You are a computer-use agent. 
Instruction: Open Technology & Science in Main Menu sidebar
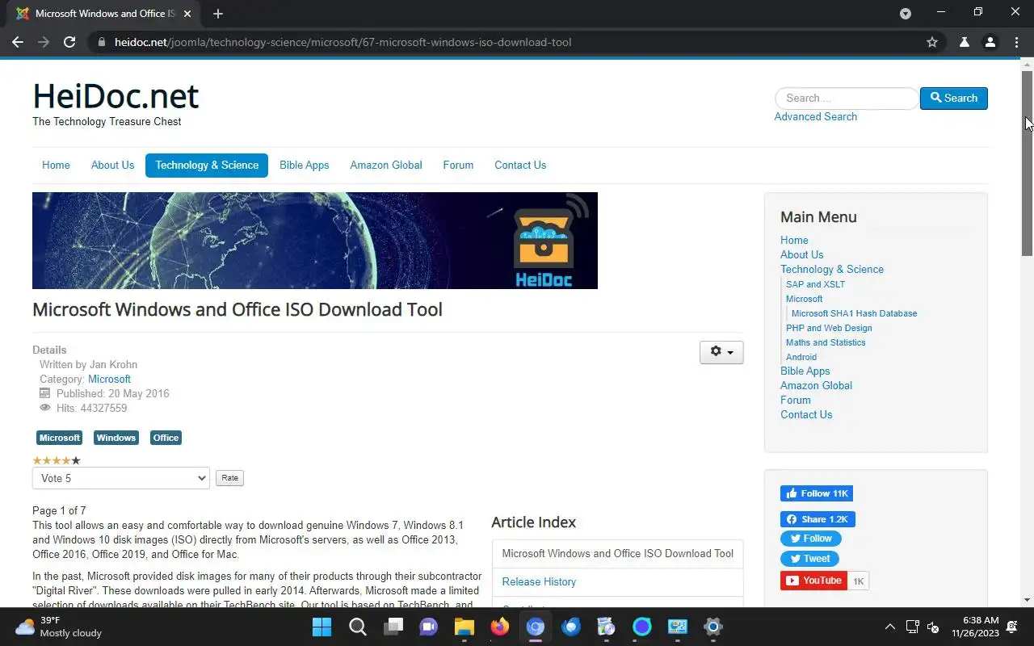pyautogui.click(x=832, y=269)
